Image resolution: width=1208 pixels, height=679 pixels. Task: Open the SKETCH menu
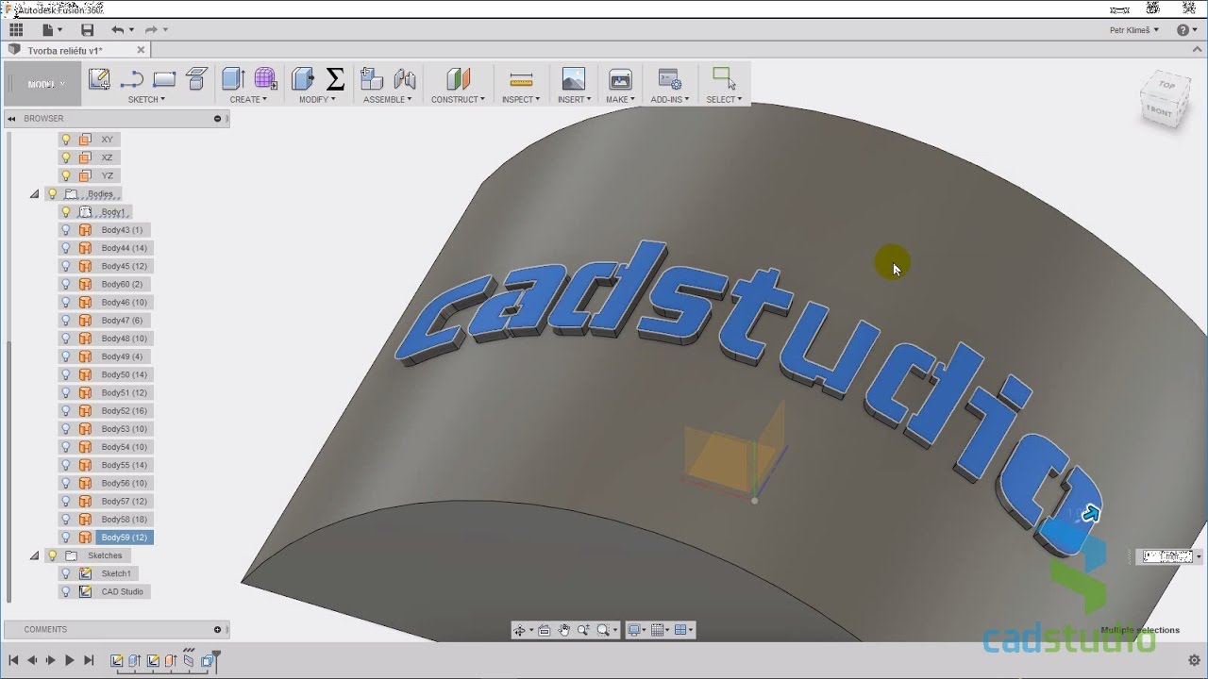point(146,99)
